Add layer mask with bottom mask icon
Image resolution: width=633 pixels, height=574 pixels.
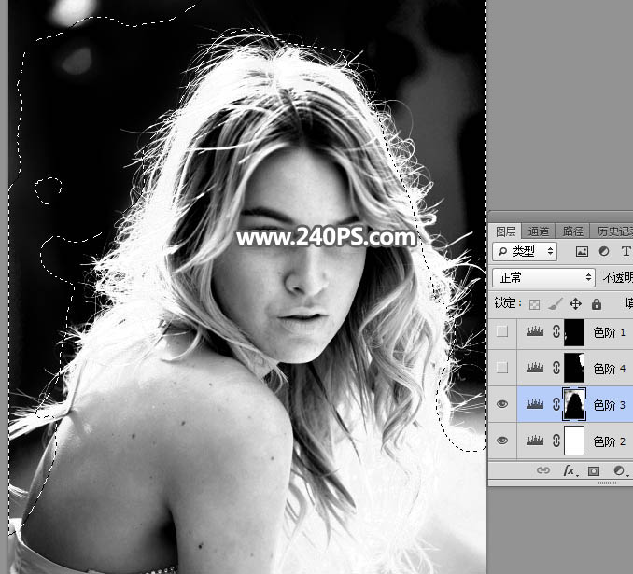tap(594, 470)
